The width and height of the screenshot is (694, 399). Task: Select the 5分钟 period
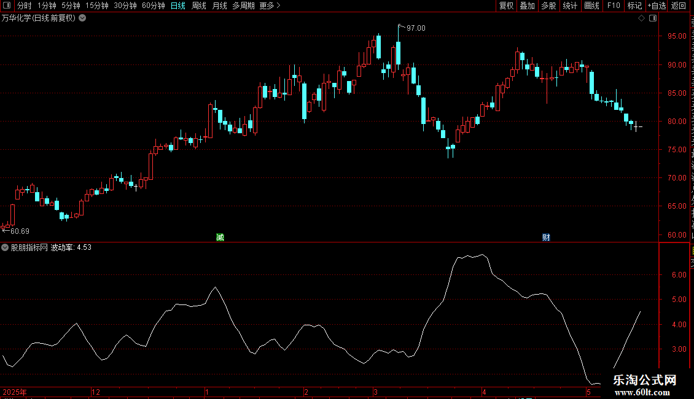(71, 6)
